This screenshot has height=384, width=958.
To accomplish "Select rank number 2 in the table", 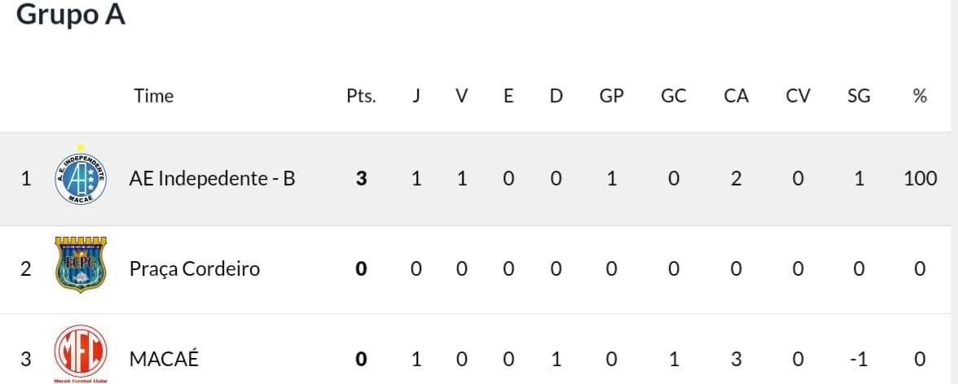I will (26, 269).
